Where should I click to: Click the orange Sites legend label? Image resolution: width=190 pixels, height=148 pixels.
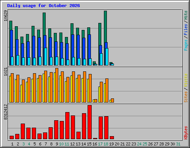click(186, 97)
